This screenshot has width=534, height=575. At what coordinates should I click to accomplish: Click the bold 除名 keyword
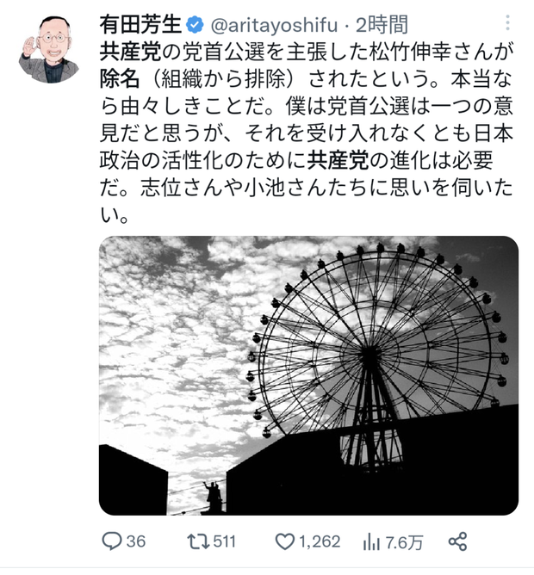tap(120, 79)
